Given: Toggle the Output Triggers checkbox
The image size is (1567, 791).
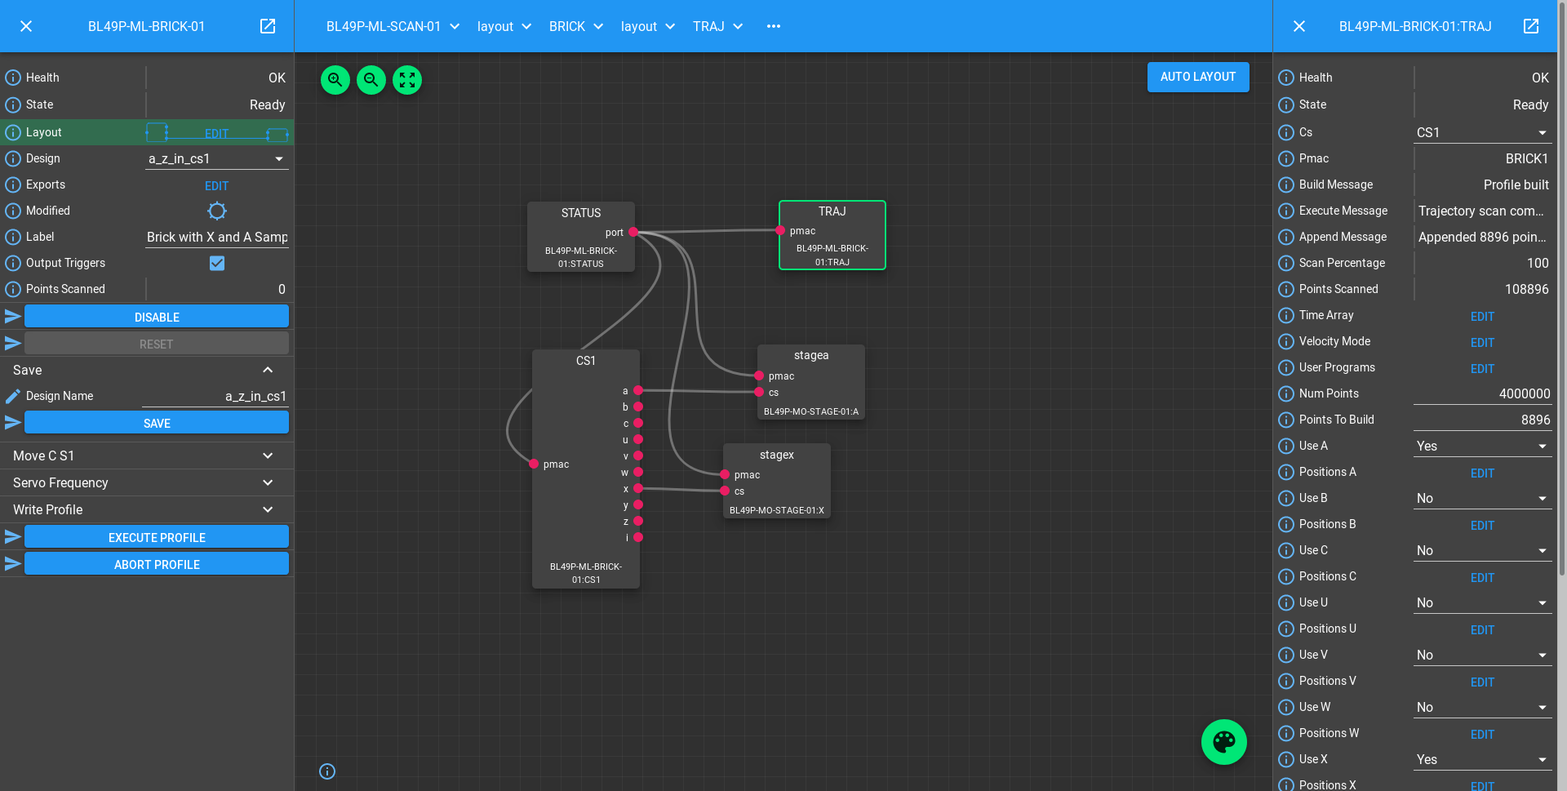Looking at the screenshot, I should point(217,263).
